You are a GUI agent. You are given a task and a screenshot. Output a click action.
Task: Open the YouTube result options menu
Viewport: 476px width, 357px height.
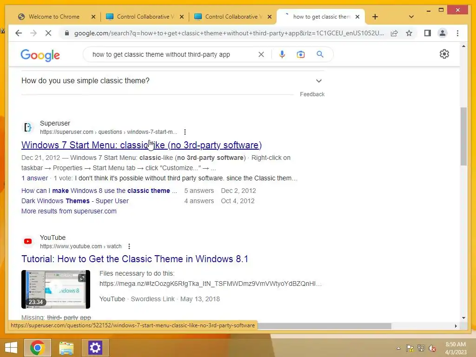(129, 246)
